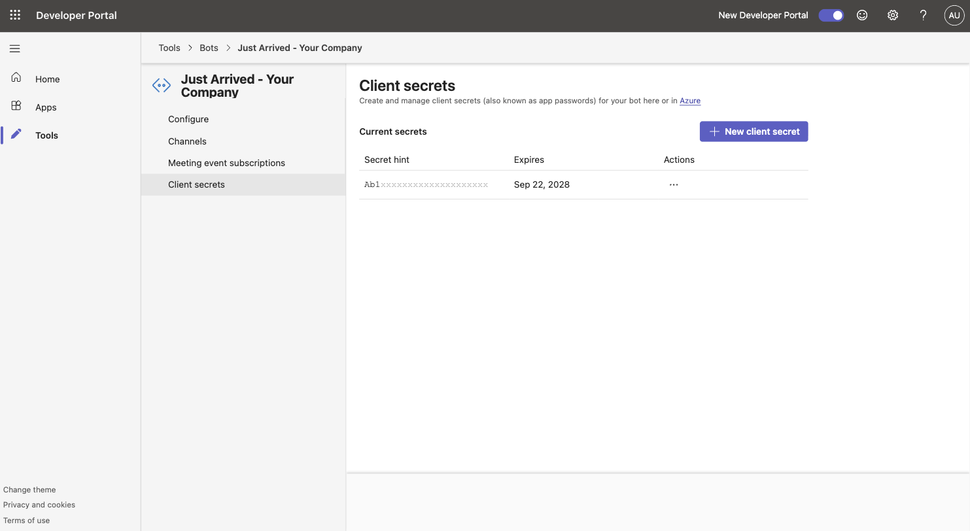Click the Current secrets label
The height and width of the screenshot is (531, 970).
pyautogui.click(x=393, y=131)
